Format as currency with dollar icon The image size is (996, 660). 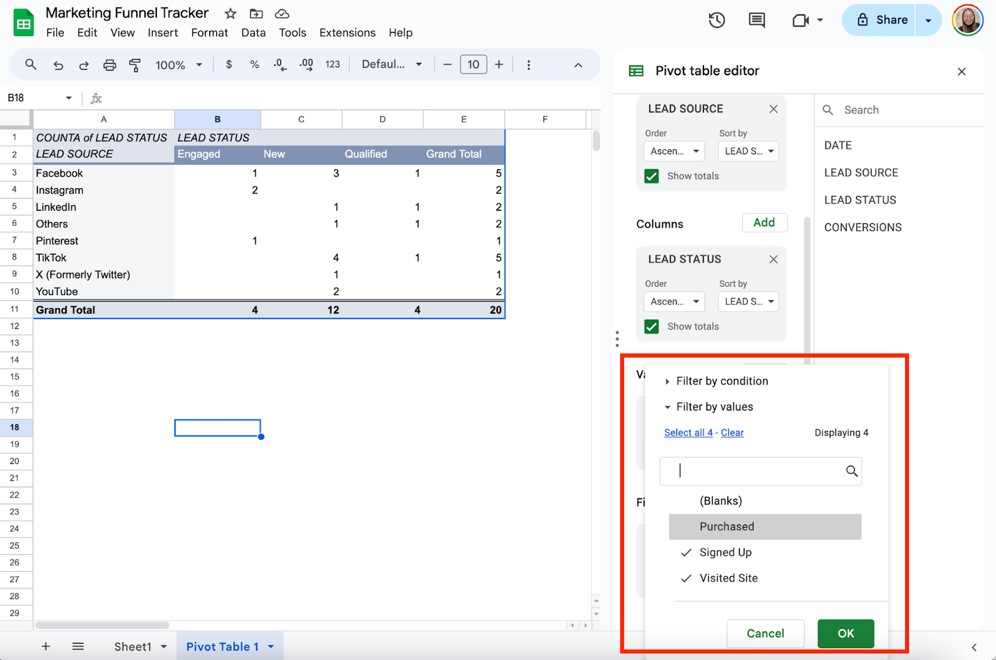[229, 64]
